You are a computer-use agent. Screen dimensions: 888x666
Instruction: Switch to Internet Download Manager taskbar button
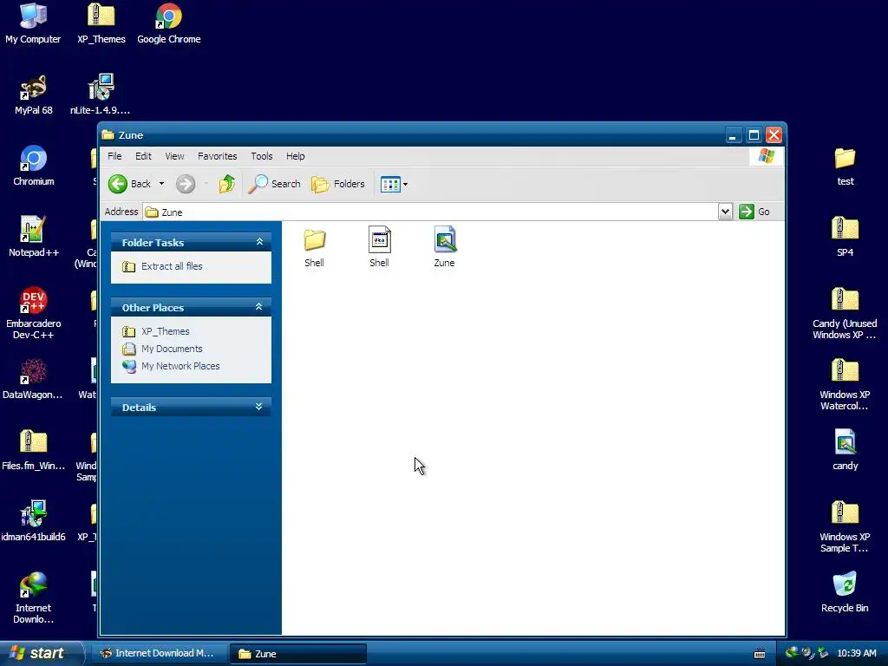[x=158, y=654]
